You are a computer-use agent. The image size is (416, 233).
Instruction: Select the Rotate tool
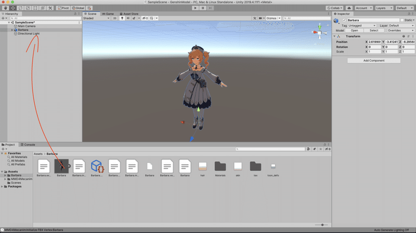[x=20, y=8]
